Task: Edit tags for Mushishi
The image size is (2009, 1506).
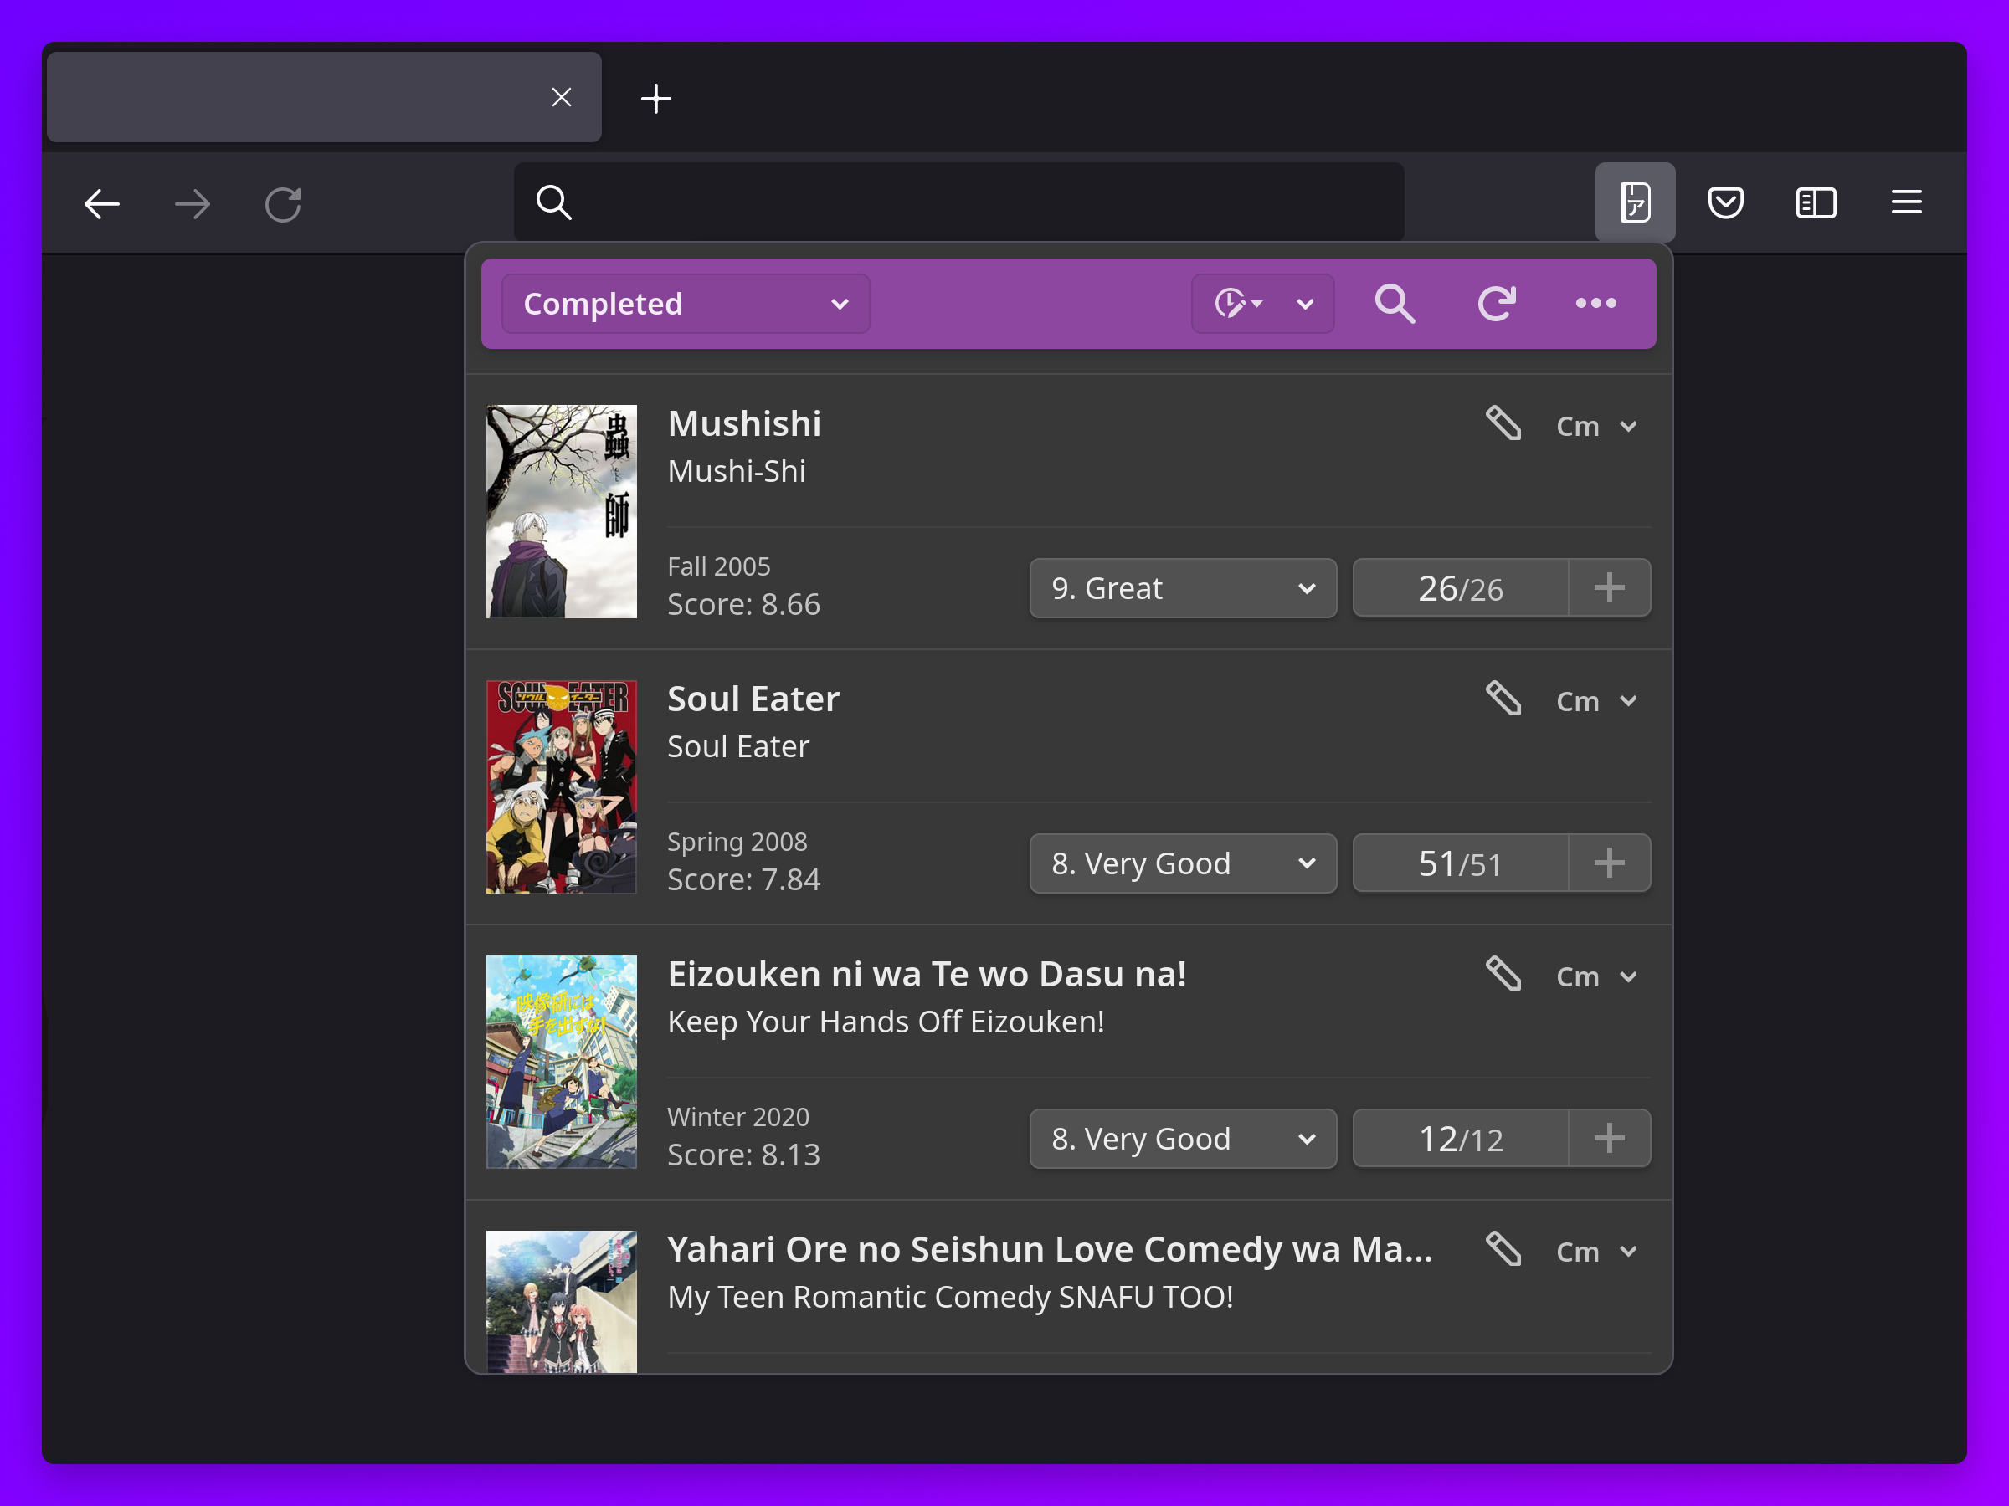Action: (x=1503, y=424)
